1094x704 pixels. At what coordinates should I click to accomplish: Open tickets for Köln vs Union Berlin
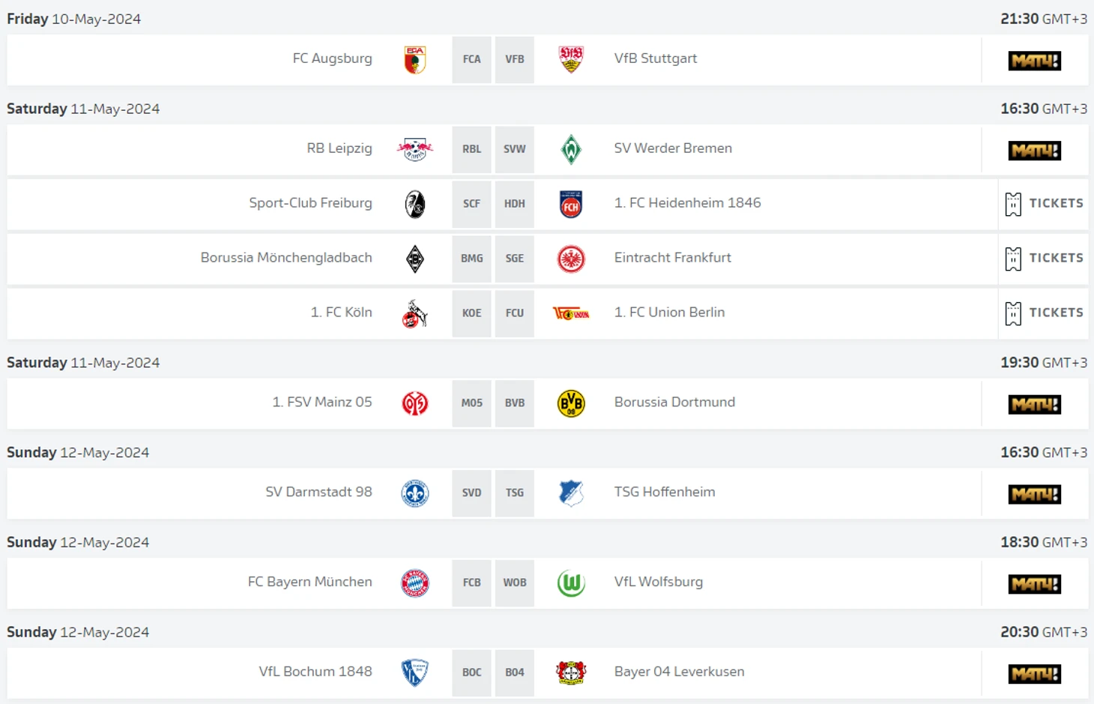(1044, 313)
